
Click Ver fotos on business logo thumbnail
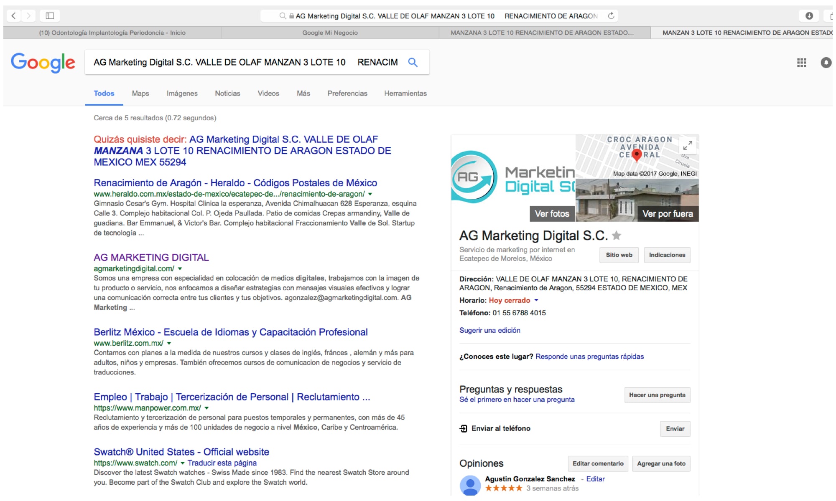click(552, 214)
